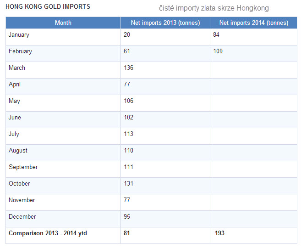Screen dimensions: 301x249
Task: Select September 2013 value '111'
Action: pos(128,167)
